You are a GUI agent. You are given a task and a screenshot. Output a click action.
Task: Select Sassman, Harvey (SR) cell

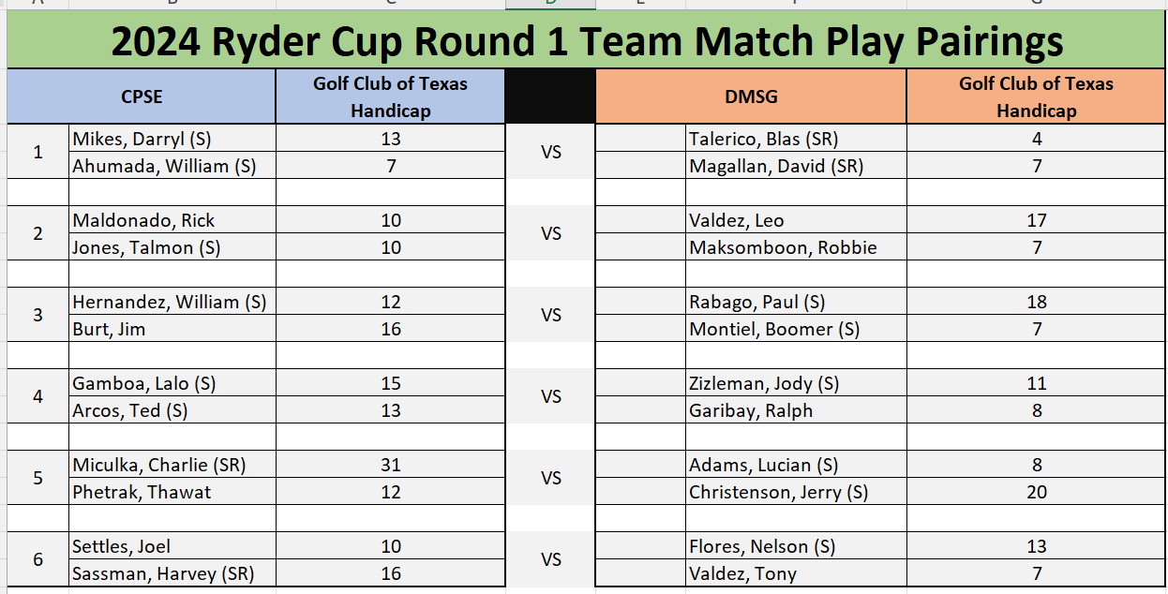[172, 573]
